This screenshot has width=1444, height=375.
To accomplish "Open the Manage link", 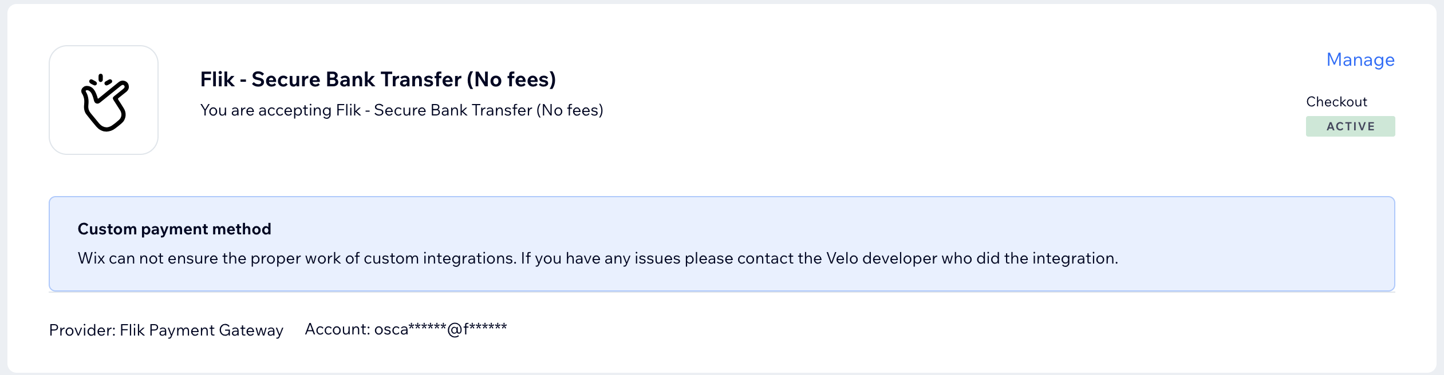I will coord(1360,59).
